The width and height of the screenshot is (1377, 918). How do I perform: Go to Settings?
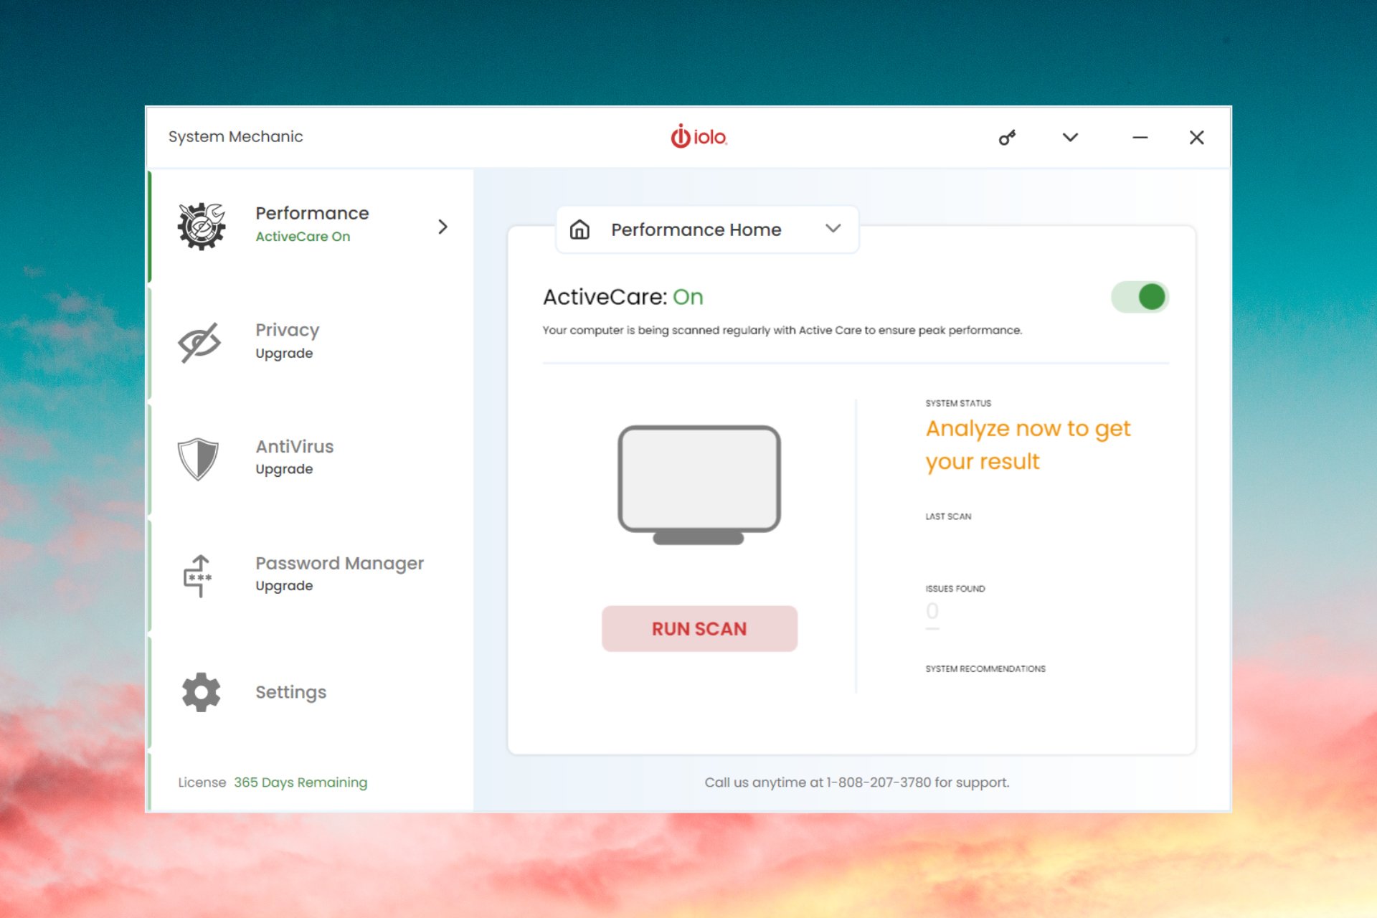(311, 692)
